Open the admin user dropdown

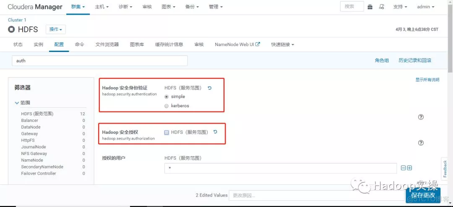426,7
